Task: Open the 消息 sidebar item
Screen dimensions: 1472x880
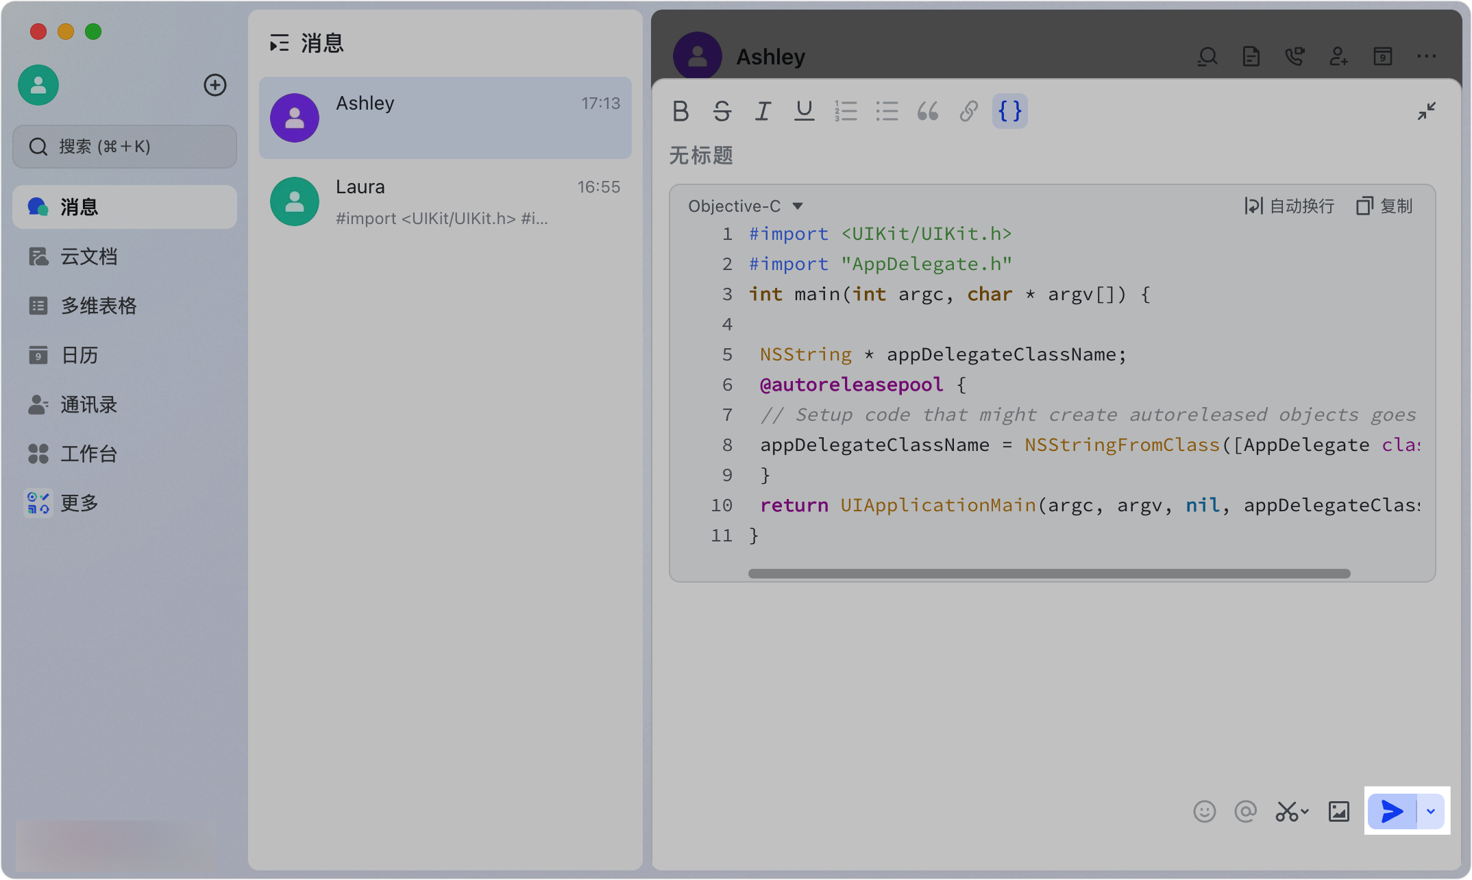Action: (x=125, y=207)
